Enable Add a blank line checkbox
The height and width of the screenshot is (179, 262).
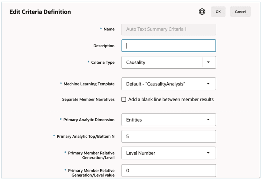tap(124, 99)
